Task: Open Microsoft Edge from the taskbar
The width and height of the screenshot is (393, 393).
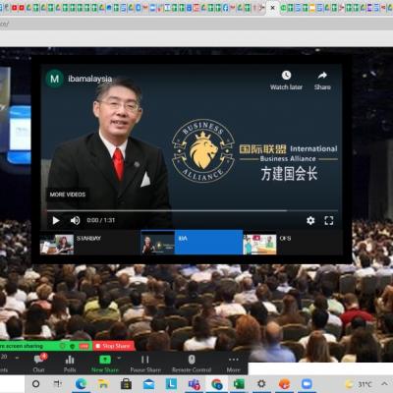Action: [x=81, y=384]
